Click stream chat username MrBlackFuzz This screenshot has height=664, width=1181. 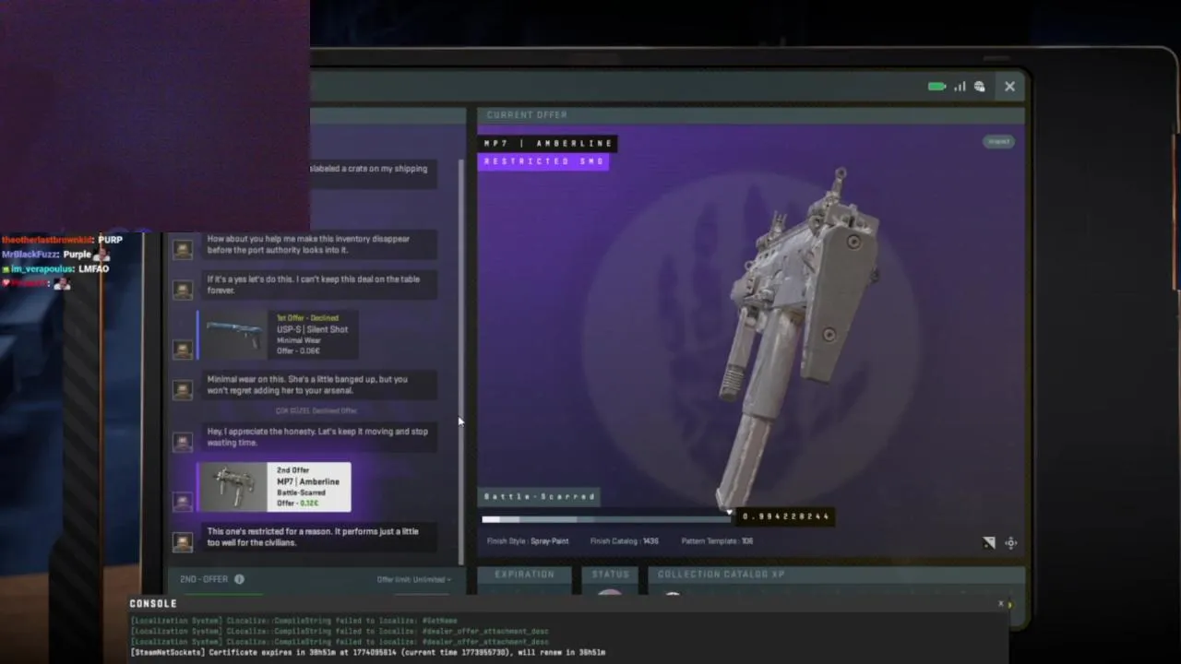click(x=30, y=255)
